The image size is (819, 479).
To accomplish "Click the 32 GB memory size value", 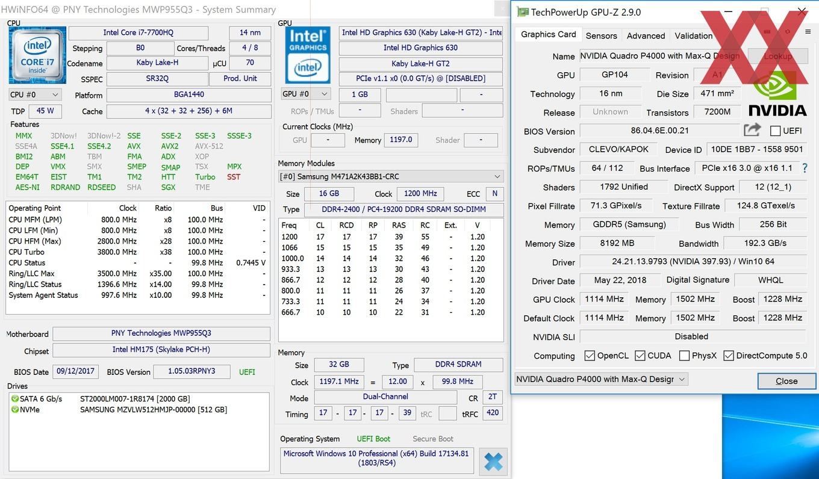I will [x=339, y=365].
